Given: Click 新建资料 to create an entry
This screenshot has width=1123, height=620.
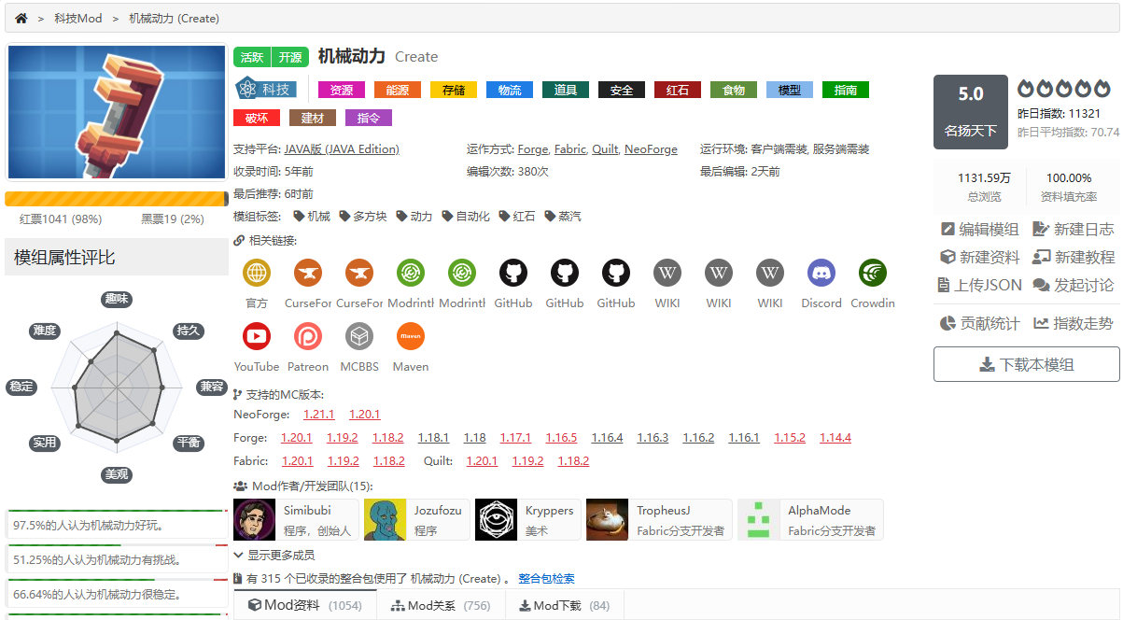Looking at the screenshot, I should pyautogui.click(x=979, y=257).
